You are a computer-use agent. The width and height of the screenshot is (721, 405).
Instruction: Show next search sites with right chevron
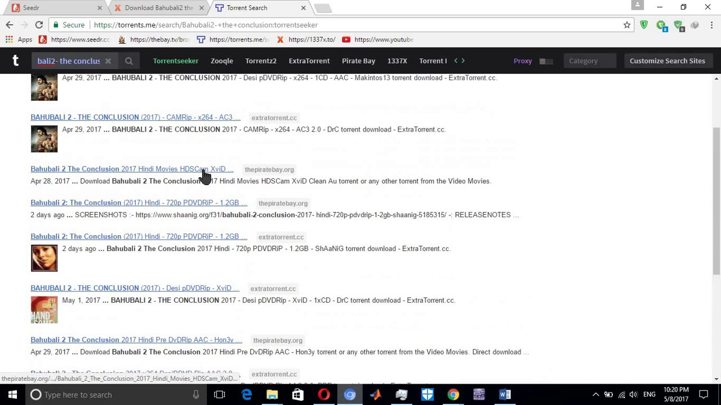463,61
